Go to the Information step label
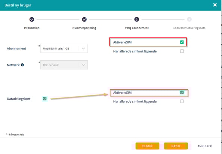Screen dimensions: 222x154 point(32,28)
